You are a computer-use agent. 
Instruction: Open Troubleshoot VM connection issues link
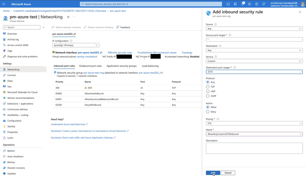(157, 52)
